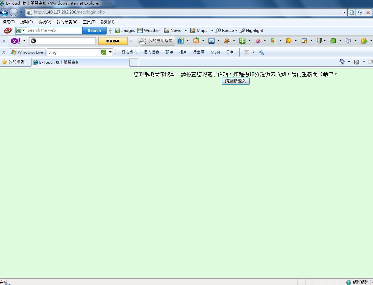Expand dropdown beside RSS feed icon

coord(203,41)
